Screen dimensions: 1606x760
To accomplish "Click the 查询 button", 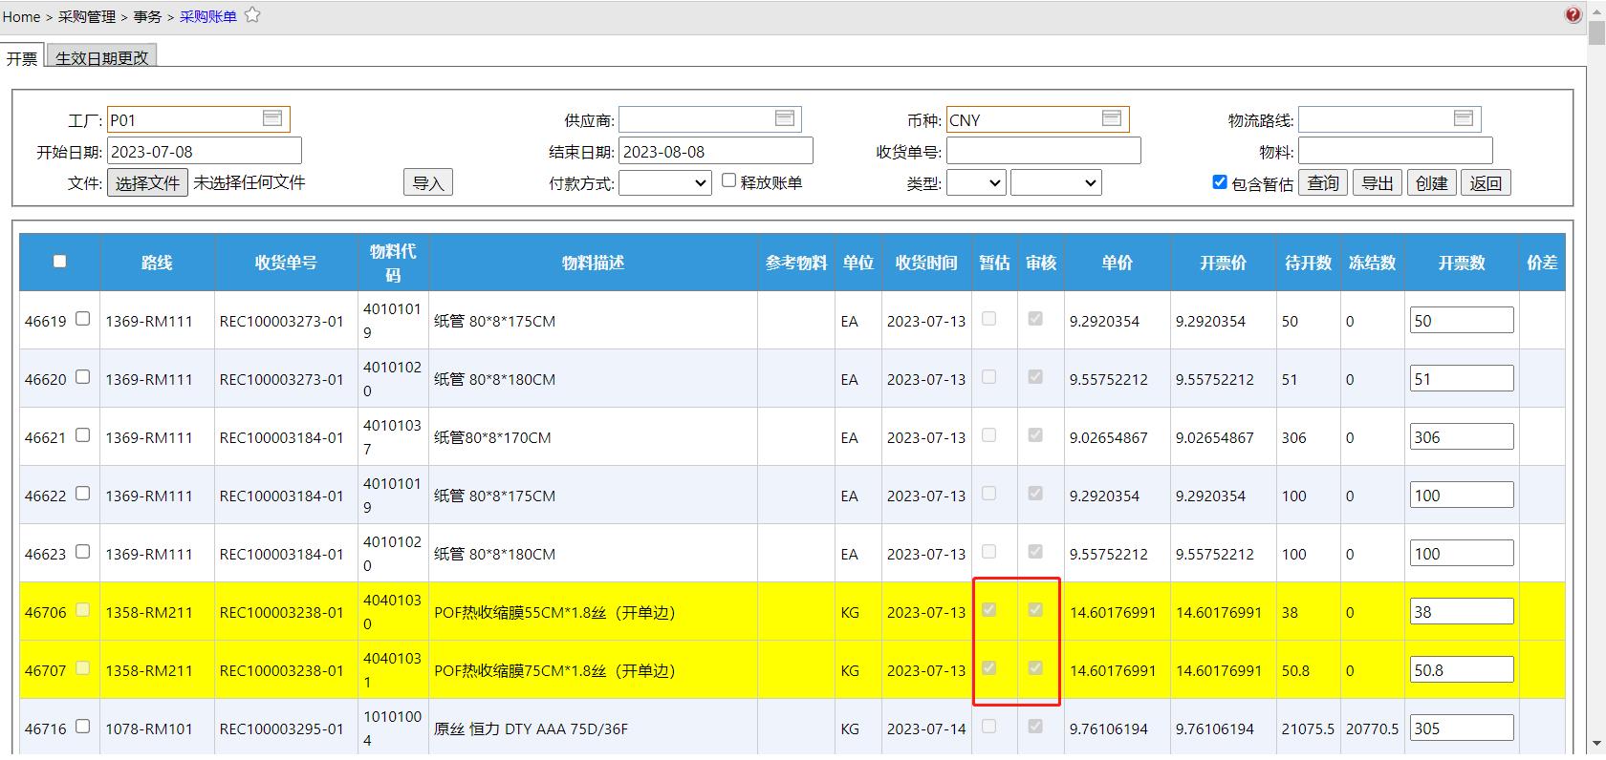I will point(1323,182).
